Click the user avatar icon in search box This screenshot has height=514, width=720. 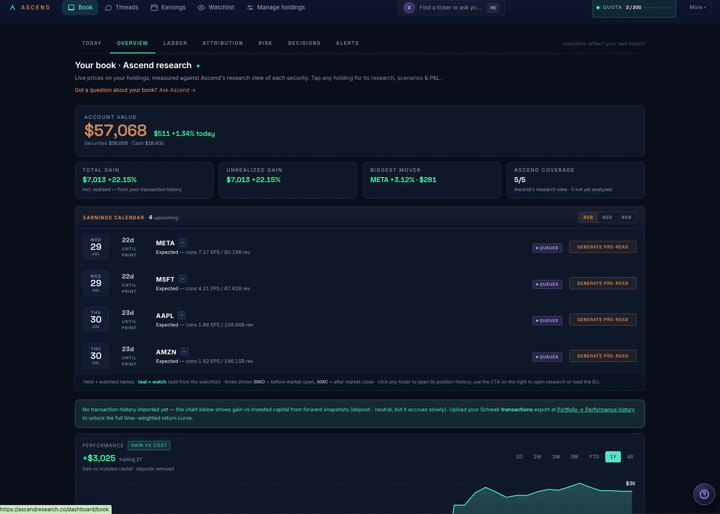click(x=409, y=8)
